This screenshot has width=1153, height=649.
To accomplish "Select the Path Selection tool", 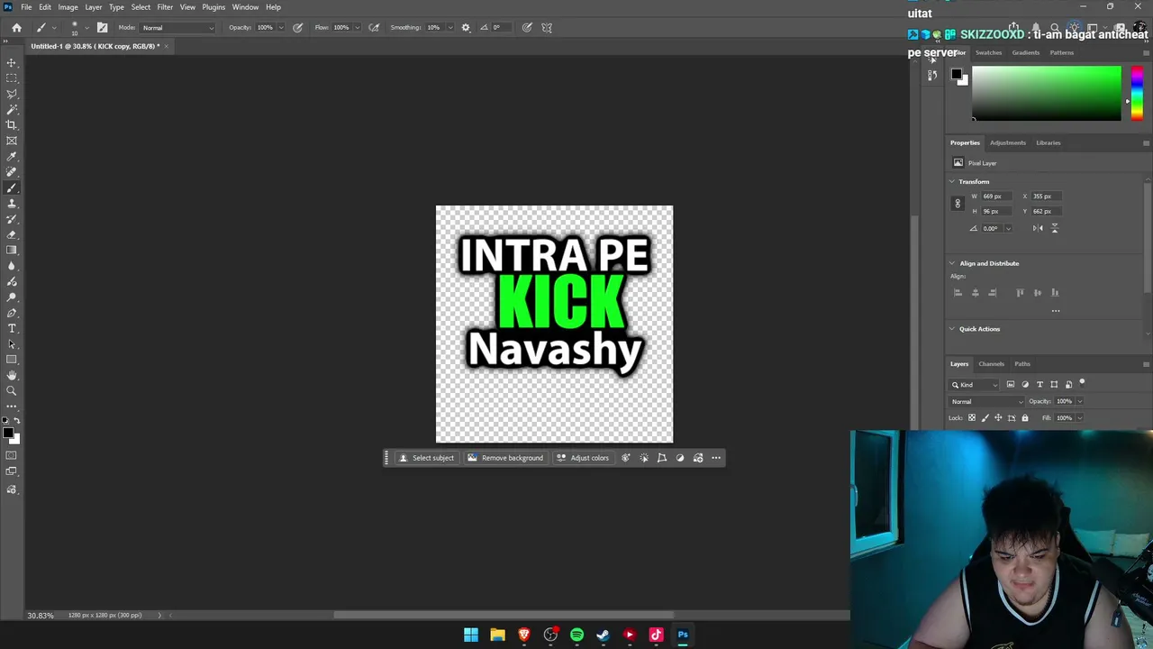I will (x=12, y=343).
